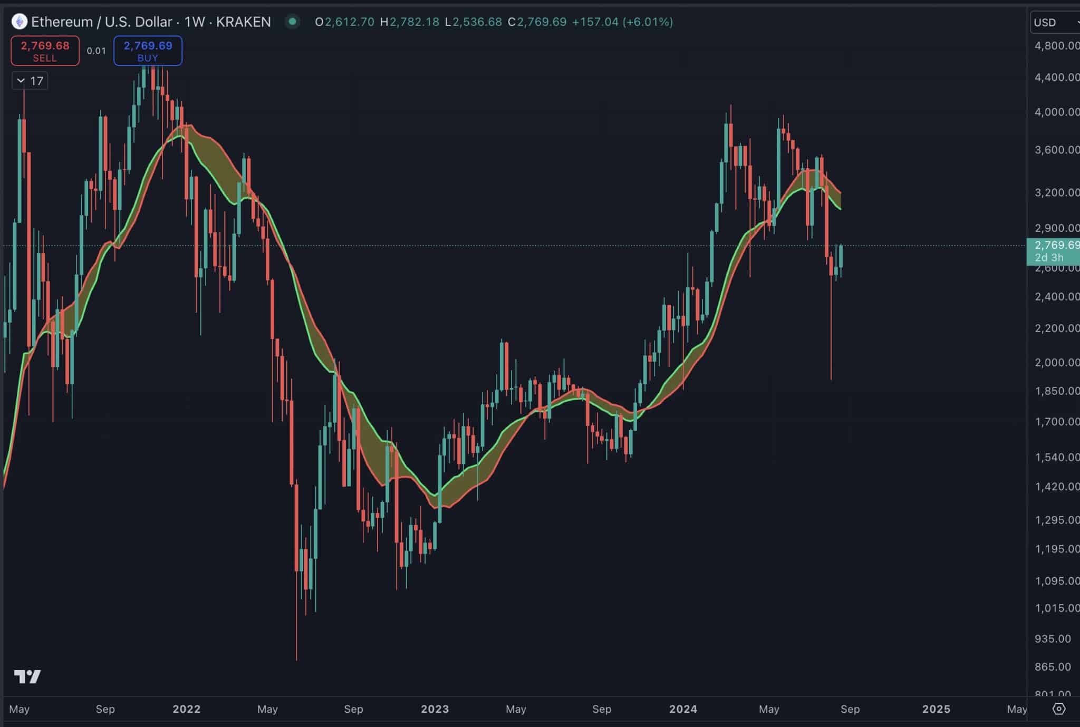Click the 4,800.00 price axis label
1080x727 pixels.
coord(1057,46)
